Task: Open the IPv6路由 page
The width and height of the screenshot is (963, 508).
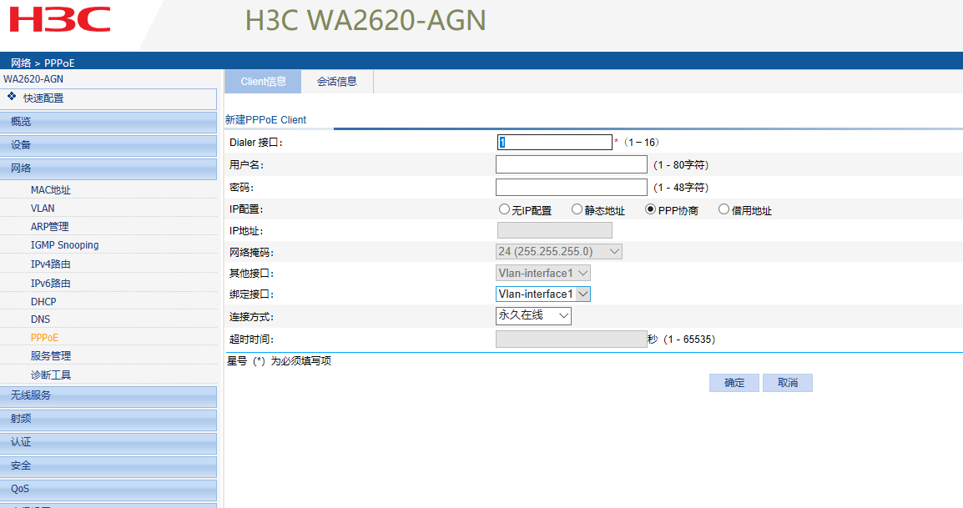Action: click(50, 283)
